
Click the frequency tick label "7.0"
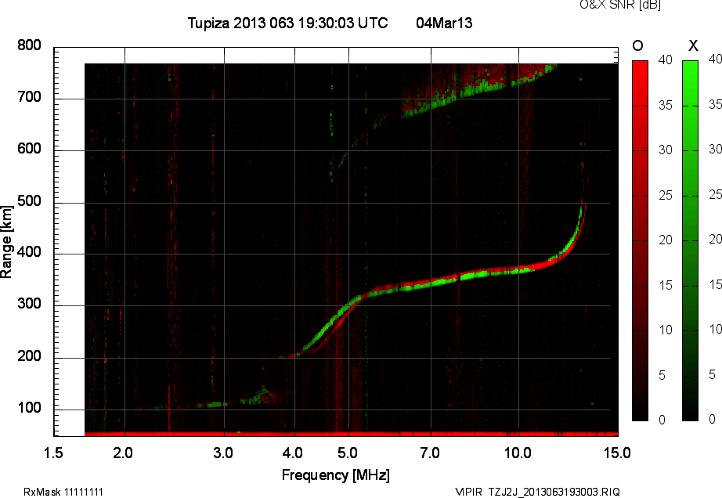tap(430, 453)
